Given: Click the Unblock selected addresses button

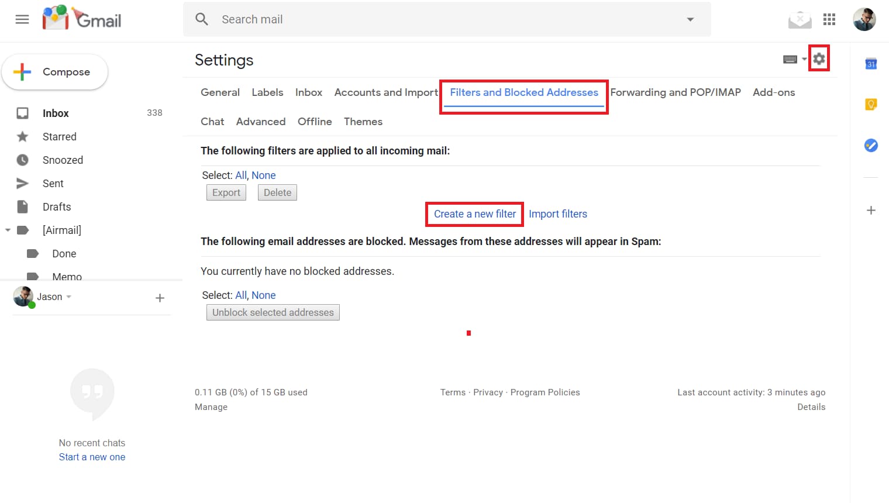Looking at the screenshot, I should coord(273,312).
